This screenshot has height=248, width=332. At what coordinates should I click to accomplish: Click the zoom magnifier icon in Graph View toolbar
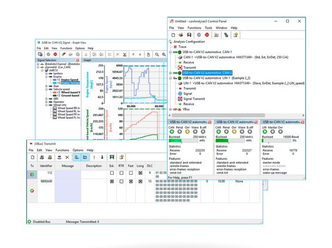tap(157, 55)
